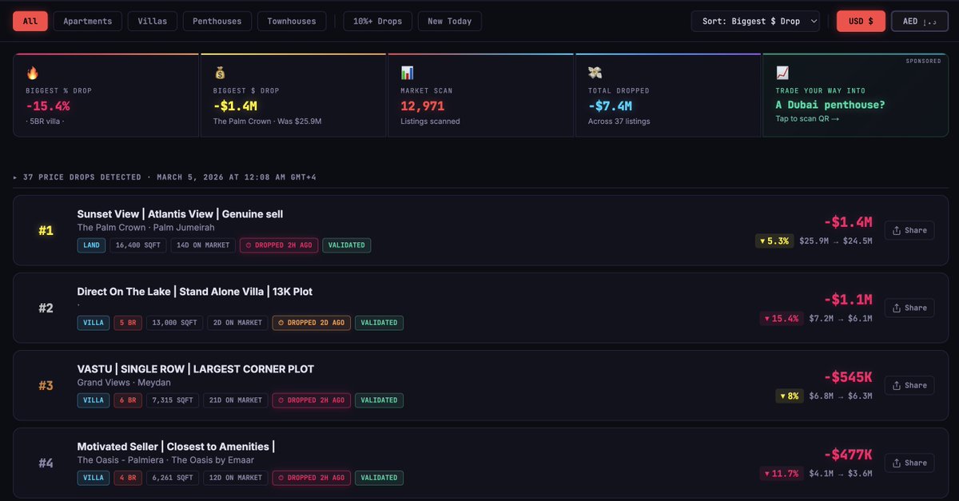
Task: Share the Sunset View Atlantis View listing
Action: 909,230
